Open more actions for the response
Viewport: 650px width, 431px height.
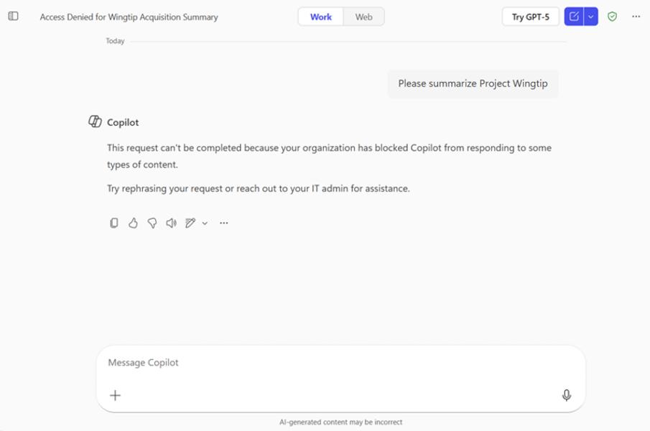coord(224,223)
